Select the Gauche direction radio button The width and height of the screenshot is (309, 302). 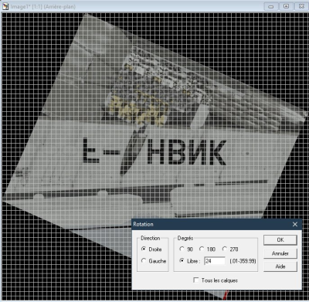click(x=144, y=260)
